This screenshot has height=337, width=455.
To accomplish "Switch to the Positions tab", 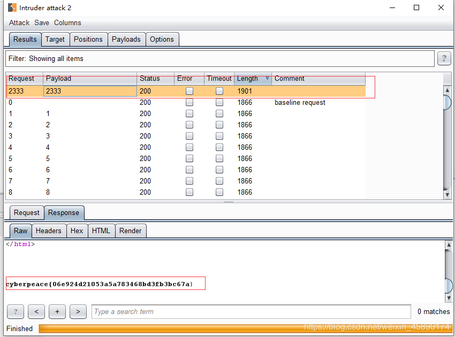I will tap(88, 40).
